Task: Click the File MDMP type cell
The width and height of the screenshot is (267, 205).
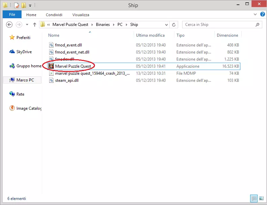Action: pyautogui.click(x=186, y=73)
